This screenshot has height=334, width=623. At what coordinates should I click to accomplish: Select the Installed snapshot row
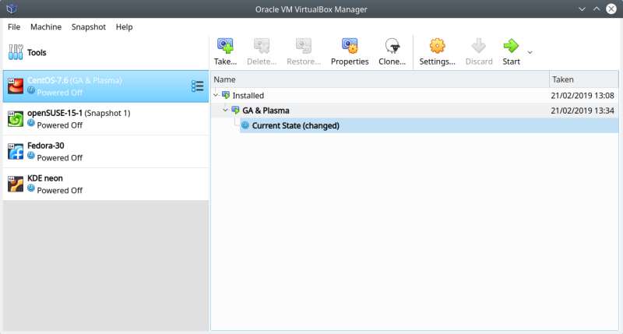coord(415,95)
